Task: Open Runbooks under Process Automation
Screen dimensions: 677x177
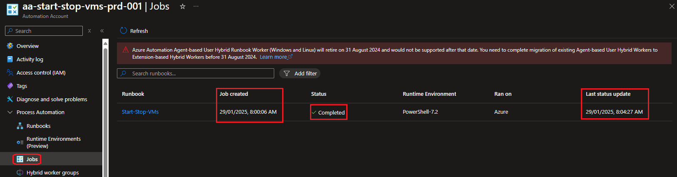Action: (38, 126)
